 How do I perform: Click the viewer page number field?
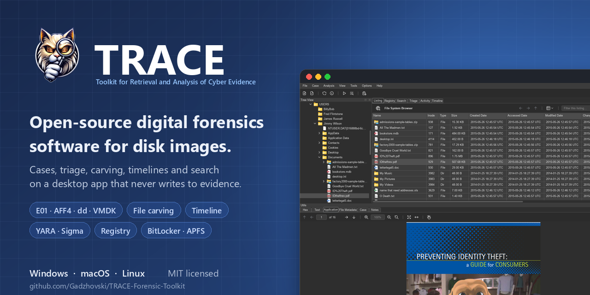321,217
